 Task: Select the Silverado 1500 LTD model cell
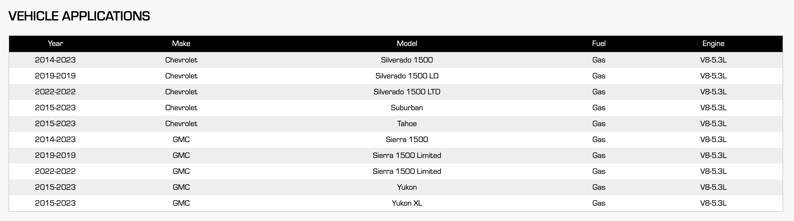(407, 92)
